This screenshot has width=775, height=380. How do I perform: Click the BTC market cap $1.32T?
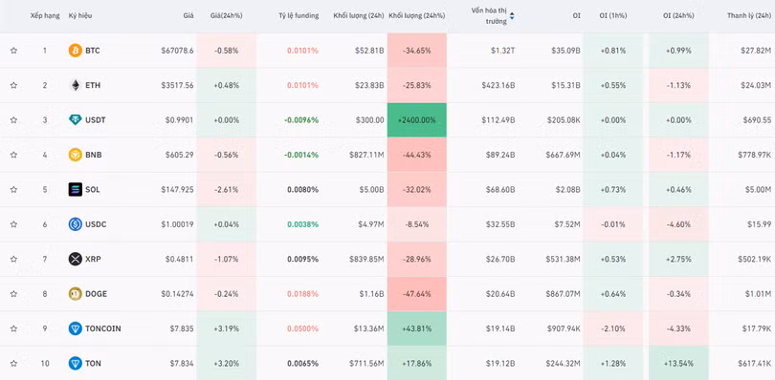503,51
